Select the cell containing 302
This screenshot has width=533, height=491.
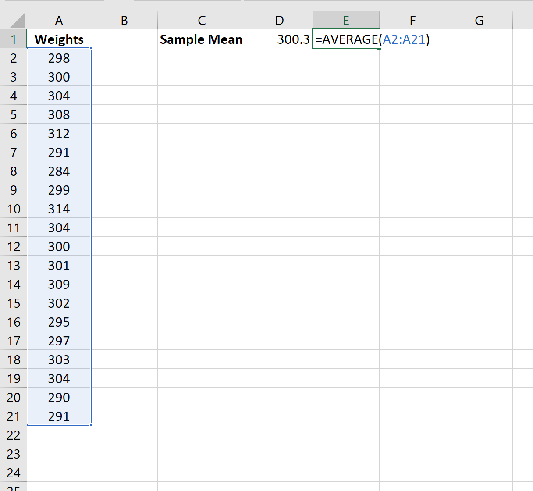pyautogui.click(x=59, y=303)
